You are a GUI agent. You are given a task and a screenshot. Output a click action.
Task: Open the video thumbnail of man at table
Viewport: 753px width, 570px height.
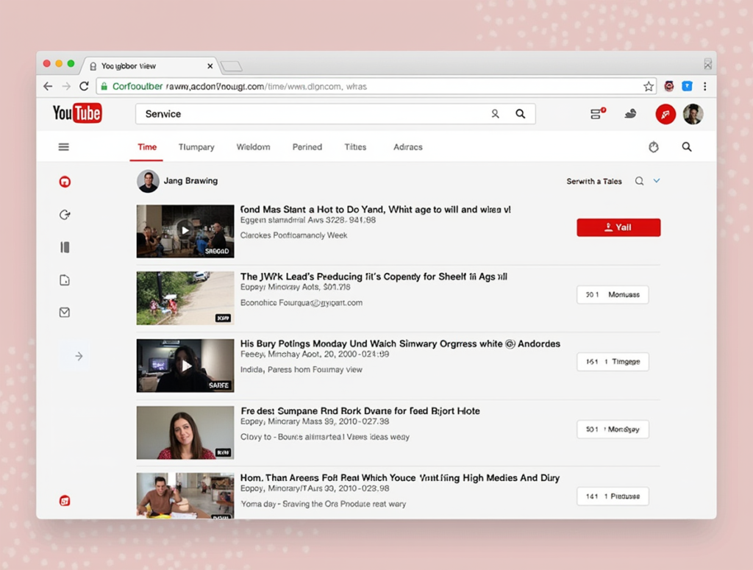tap(185, 496)
